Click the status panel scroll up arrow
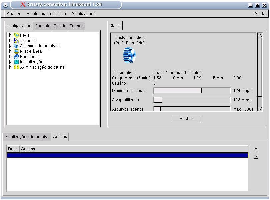The width and height of the screenshot is (270, 200). click(260, 35)
